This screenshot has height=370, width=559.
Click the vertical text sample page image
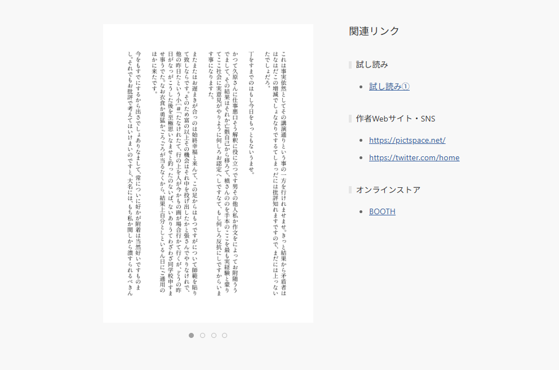(208, 173)
